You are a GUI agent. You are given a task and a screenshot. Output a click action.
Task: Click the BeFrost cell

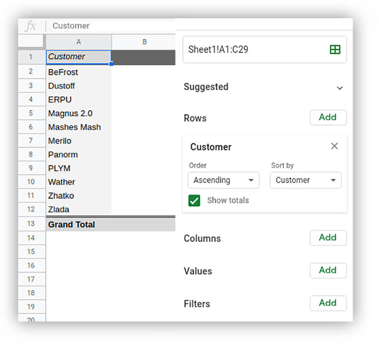pyautogui.click(x=78, y=72)
